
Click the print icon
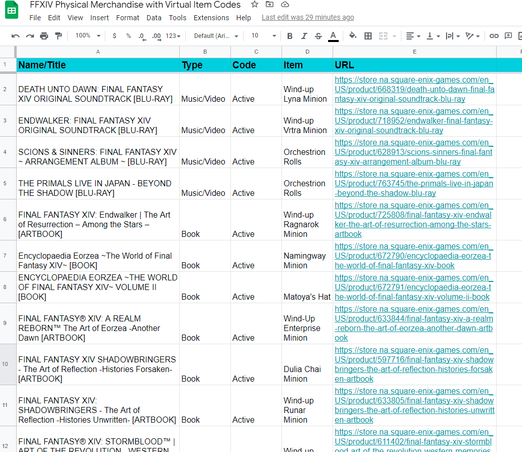coord(44,36)
